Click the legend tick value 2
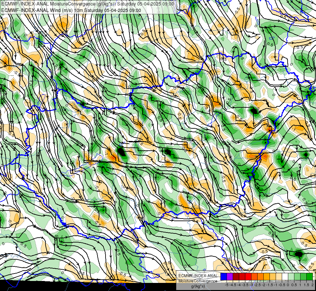 (x=312, y=285)
